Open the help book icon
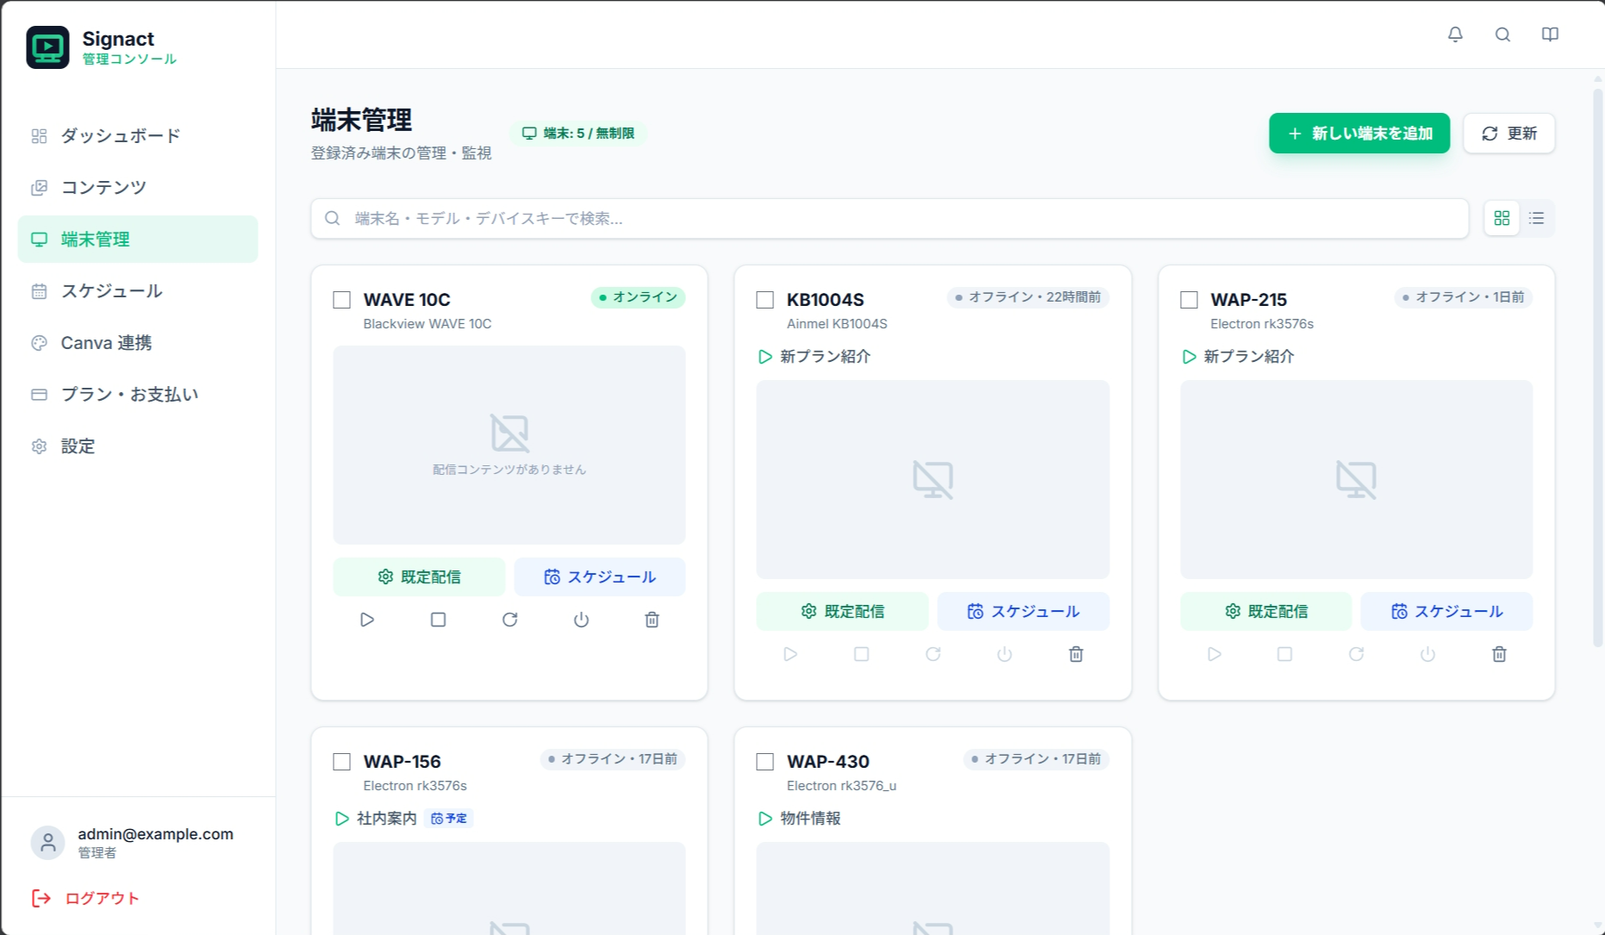This screenshot has height=935, width=1605. click(x=1550, y=34)
